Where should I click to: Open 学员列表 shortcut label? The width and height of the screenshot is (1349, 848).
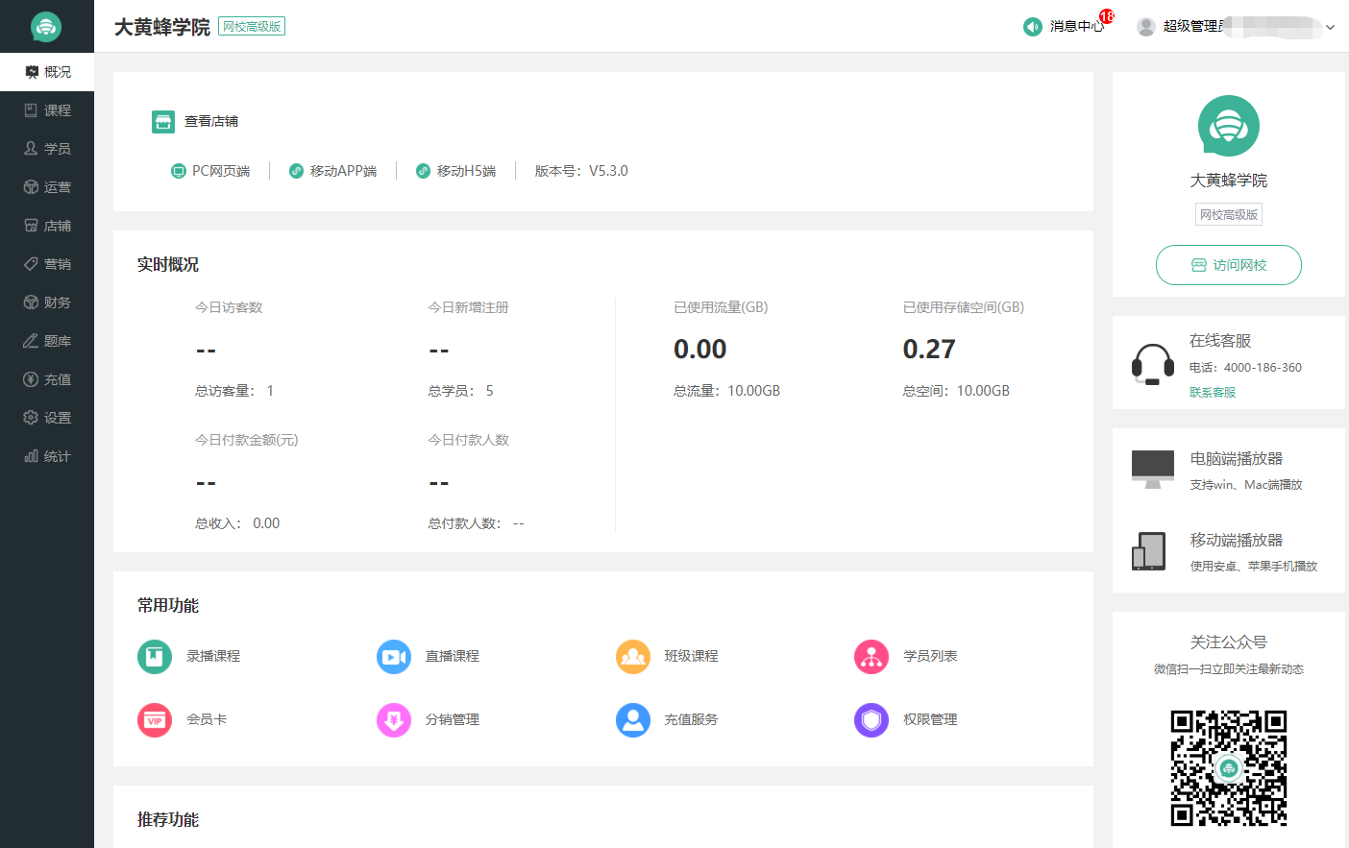coord(930,656)
